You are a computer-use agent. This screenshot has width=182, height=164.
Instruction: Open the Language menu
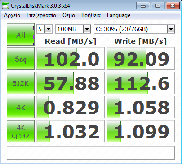(119, 15)
